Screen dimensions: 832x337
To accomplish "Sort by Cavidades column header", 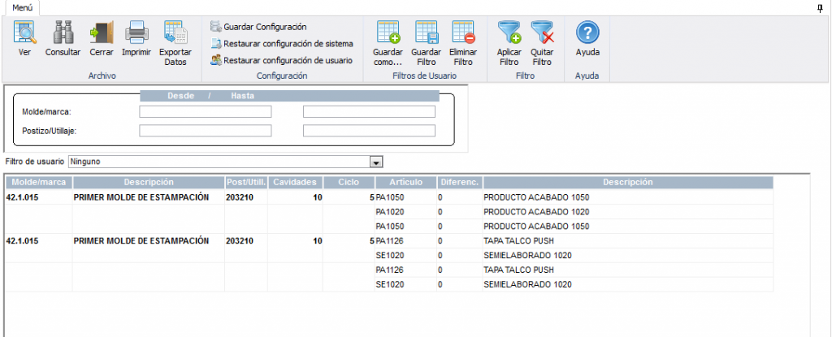I will [297, 183].
